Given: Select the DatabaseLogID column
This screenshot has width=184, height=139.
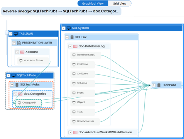Looking at the screenshot, I should [86, 55].
